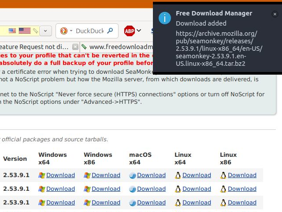Image resolution: width=282 pixels, height=212 pixels.
Task: Click the blue info icon in the notification
Action: click(x=165, y=18)
